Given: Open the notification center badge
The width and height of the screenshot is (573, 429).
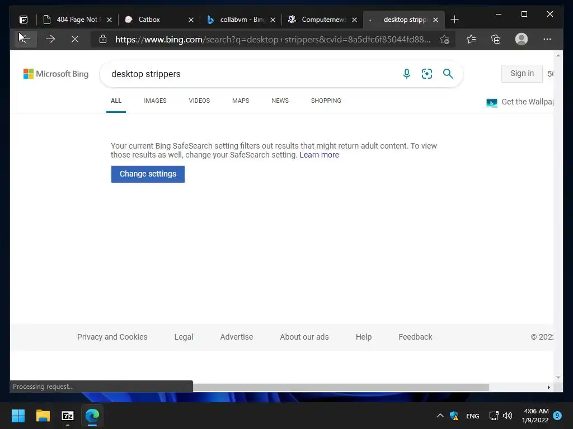Looking at the screenshot, I should coord(557,416).
